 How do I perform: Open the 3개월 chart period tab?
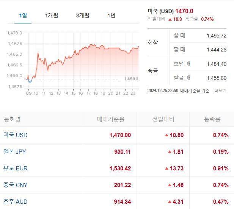pos(82,16)
